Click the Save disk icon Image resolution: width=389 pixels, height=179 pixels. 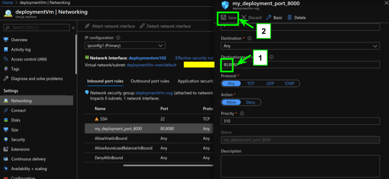[223, 18]
